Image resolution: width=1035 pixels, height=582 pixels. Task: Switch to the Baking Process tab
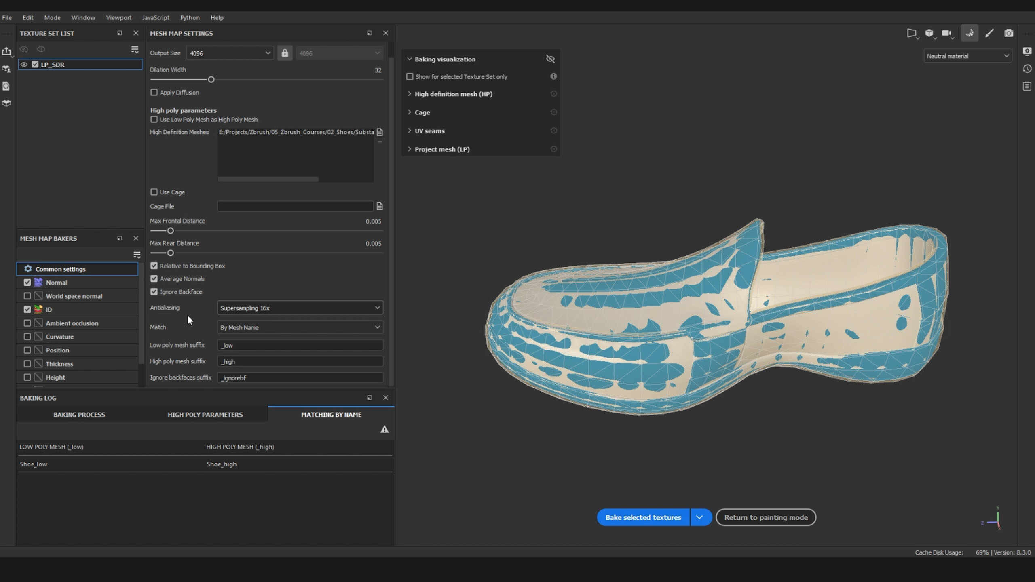[x=79, y=415]
